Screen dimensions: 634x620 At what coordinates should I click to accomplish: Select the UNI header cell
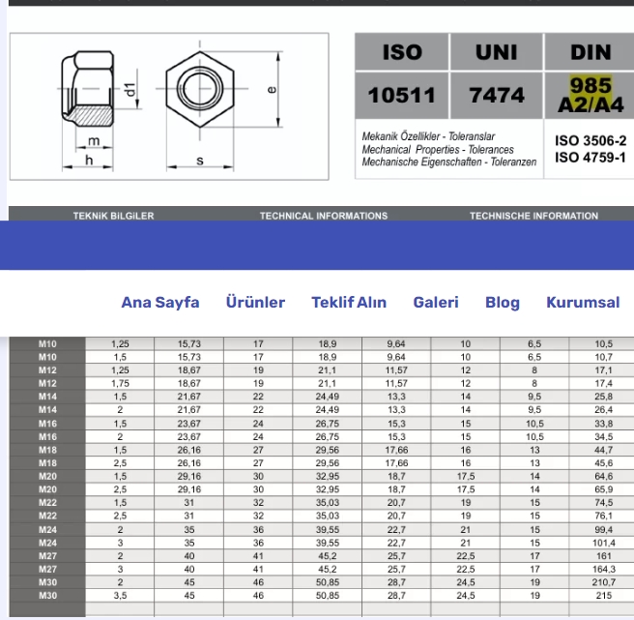(496, 52)
